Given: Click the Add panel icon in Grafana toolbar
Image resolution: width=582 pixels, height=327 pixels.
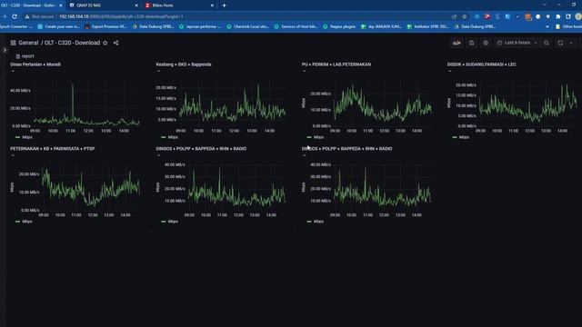Looking at the screenshot, I should click(457, 43).
